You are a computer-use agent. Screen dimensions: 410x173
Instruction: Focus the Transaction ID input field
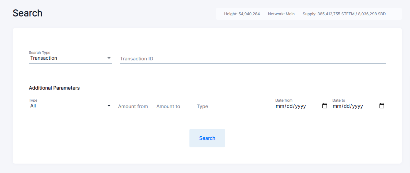(x=252, y=59)
